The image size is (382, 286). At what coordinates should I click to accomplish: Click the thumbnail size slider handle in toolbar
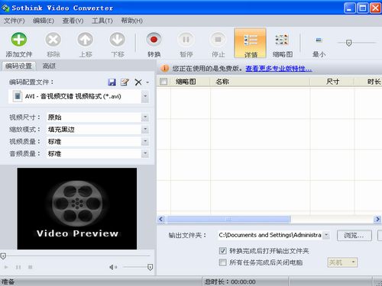tap(349, 43)
